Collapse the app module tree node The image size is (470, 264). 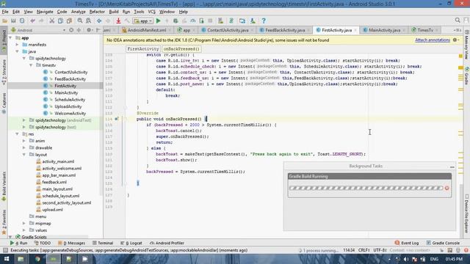coord(11,37)
